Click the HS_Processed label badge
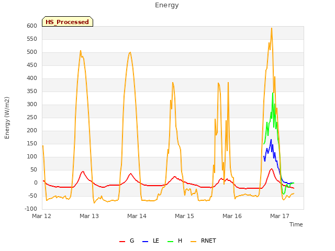The width and height of the screenshot is (335, 251). click(x=68, y=21)
